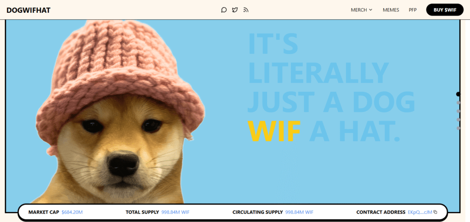Select the active first slide dot
This screenshot has width=470, height=222.
point(459,94)
